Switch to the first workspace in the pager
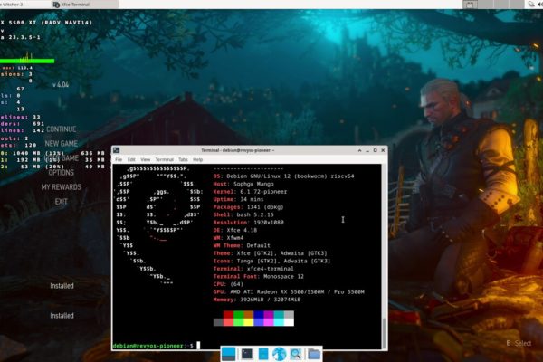 click(471, 5)
